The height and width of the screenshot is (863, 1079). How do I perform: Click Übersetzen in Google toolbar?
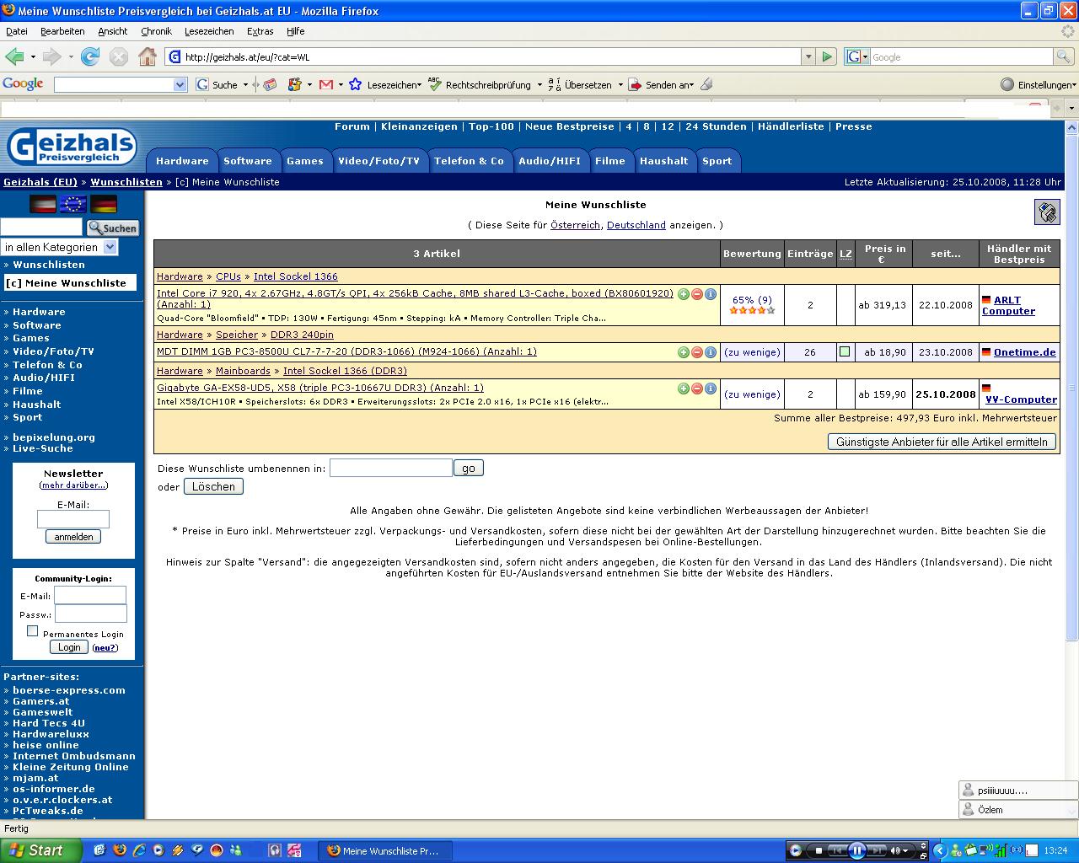pyautogui.click(x=580, y=84)
